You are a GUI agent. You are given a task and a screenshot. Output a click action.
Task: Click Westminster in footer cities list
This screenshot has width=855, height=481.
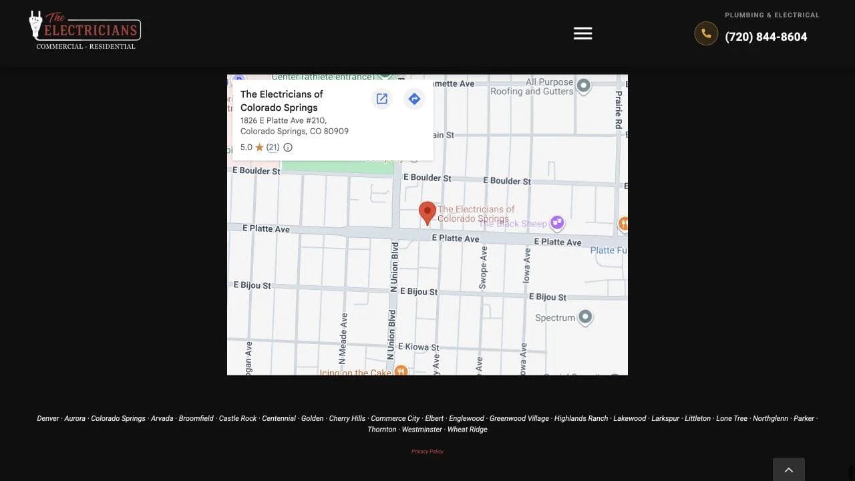(421, 430)
